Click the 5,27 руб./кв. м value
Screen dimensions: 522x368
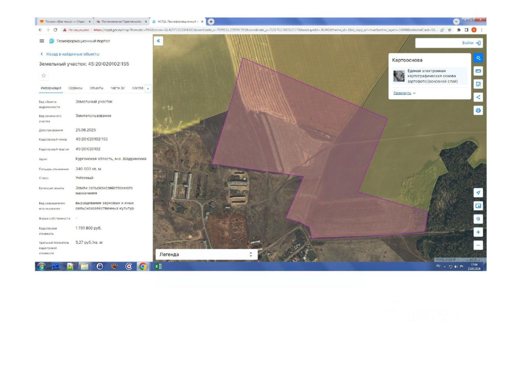[x=89, y=242]
